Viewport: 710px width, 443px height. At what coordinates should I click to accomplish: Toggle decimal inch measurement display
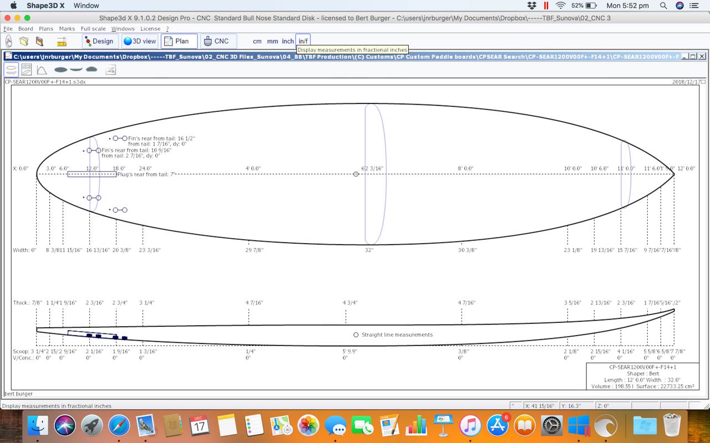pos(287,41)
